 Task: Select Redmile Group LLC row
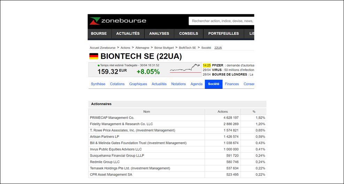[177, 162]
